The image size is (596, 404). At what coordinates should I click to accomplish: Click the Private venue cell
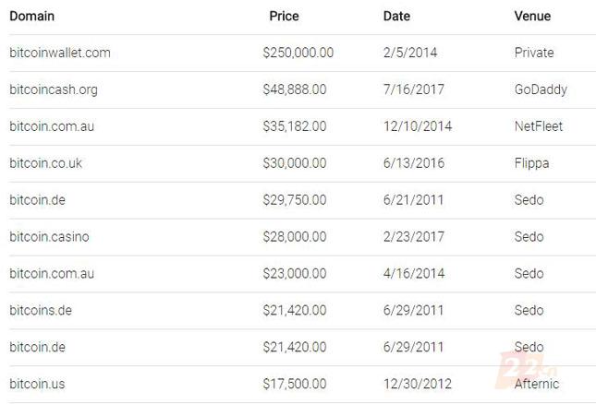tap(534, 53)
